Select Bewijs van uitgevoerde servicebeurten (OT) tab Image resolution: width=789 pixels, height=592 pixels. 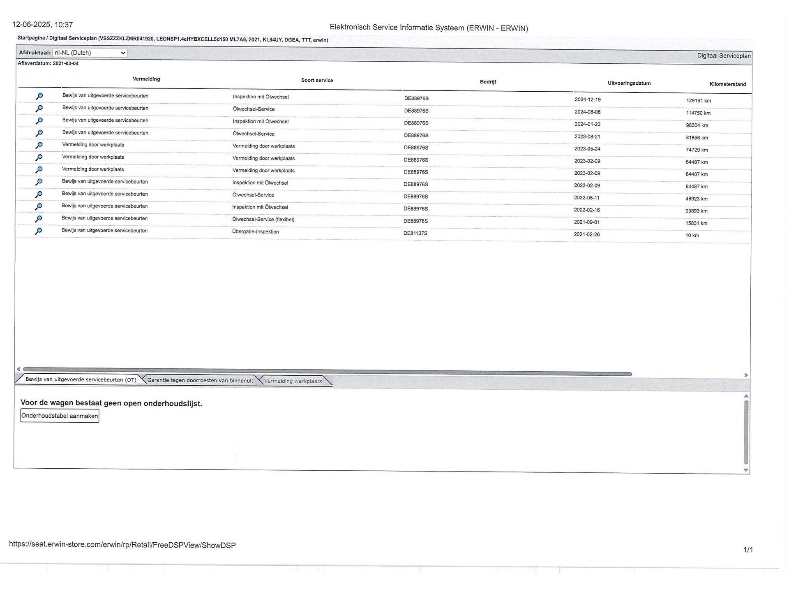pos(81,379)
